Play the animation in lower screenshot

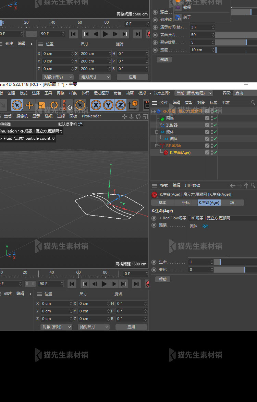pos(104,284)
